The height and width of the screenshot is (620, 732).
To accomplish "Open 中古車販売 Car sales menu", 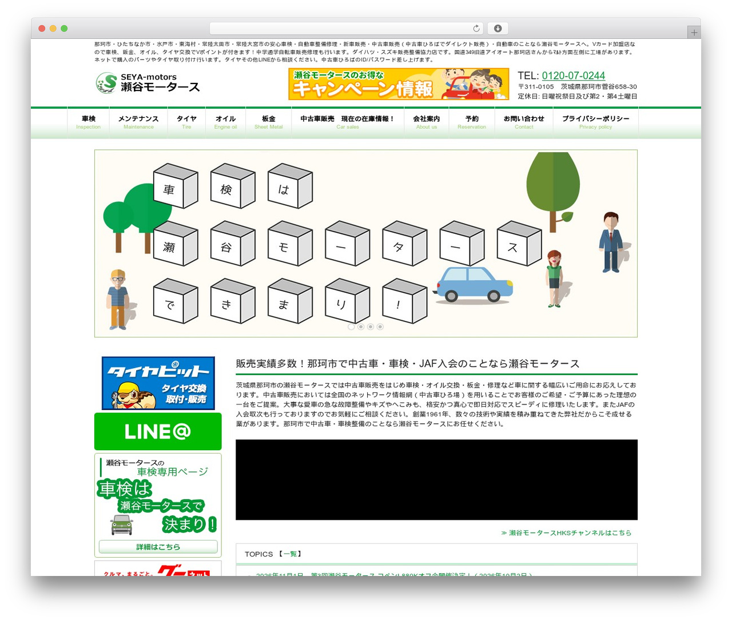I will (348, 122).
